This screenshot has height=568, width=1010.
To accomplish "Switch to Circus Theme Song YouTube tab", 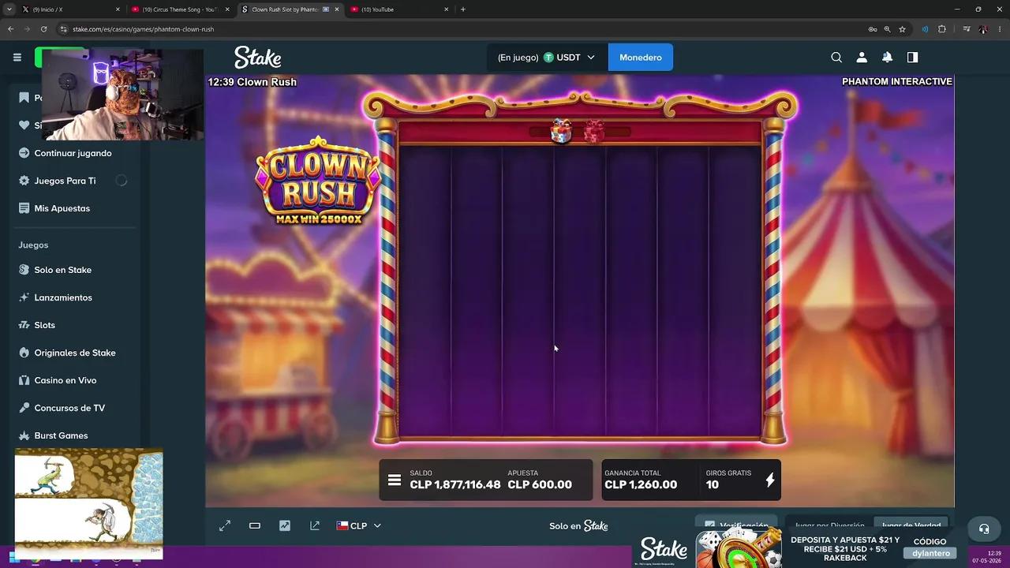I will (180, 9).
